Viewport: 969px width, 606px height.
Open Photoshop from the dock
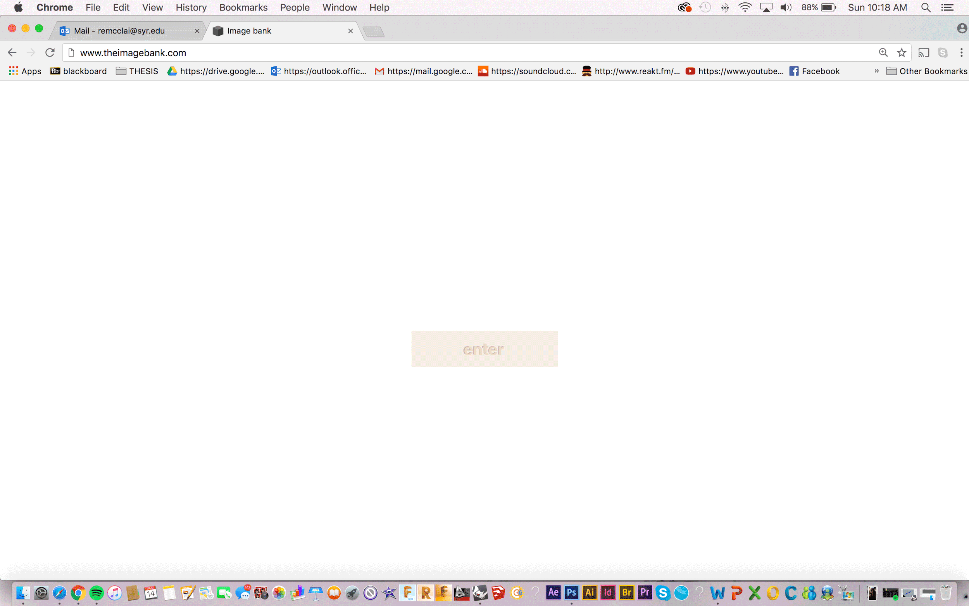(571, 592)
